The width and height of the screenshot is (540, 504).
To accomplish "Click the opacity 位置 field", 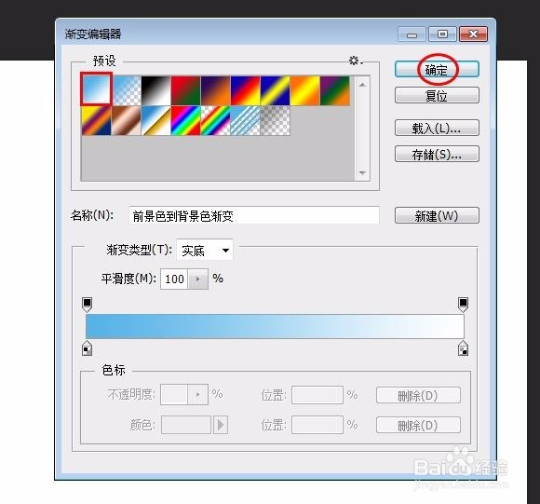I will pyautogui.click(x=317, y=395).
